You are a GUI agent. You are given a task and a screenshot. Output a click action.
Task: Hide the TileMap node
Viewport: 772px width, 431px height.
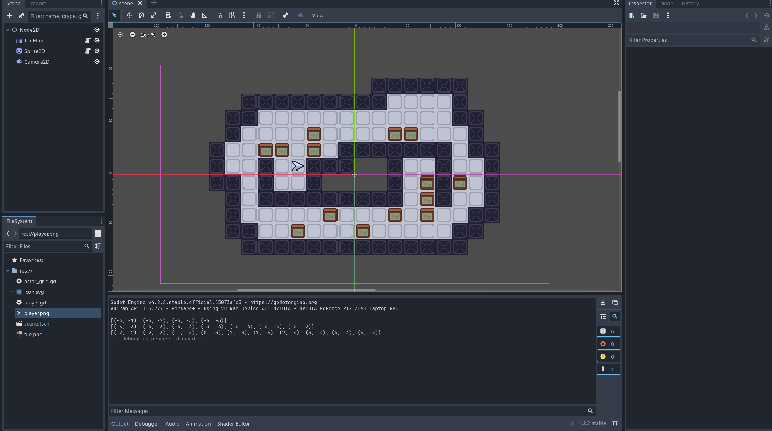pyautogui.click(x=97, y=40)
